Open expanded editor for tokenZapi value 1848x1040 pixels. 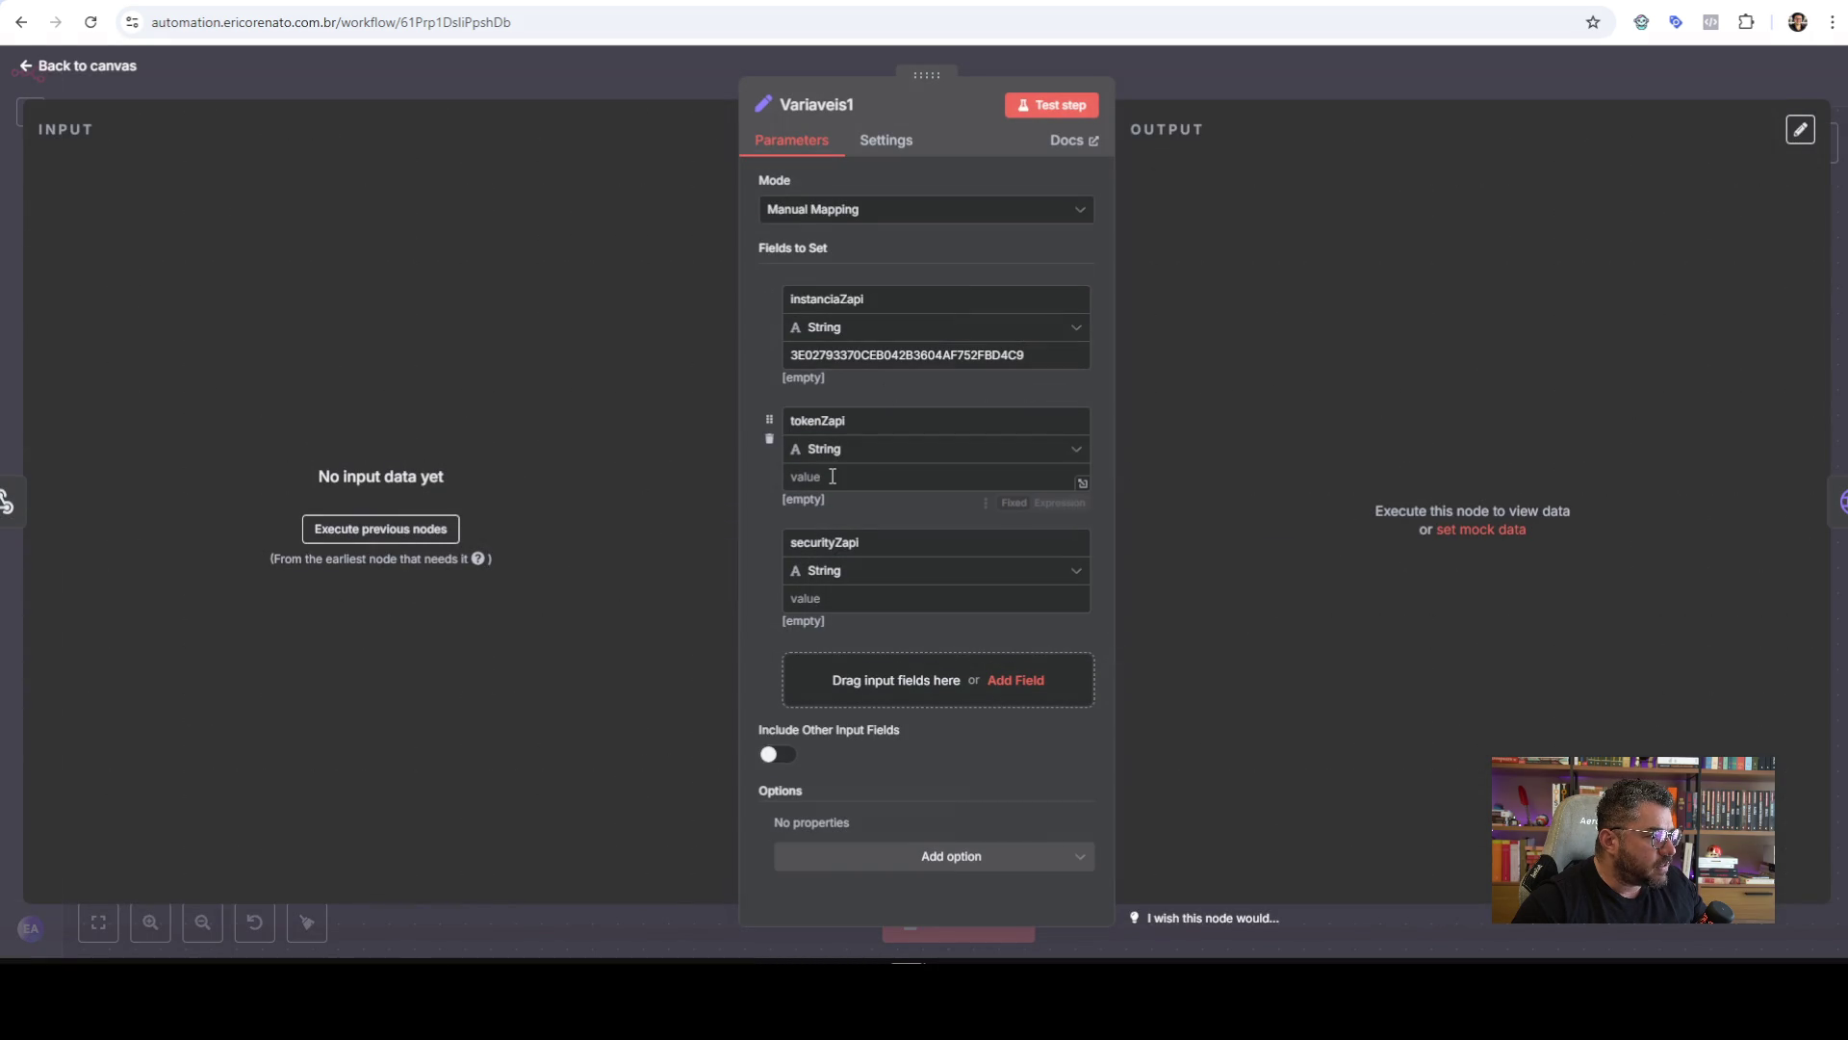click(x=1082, y=483)
